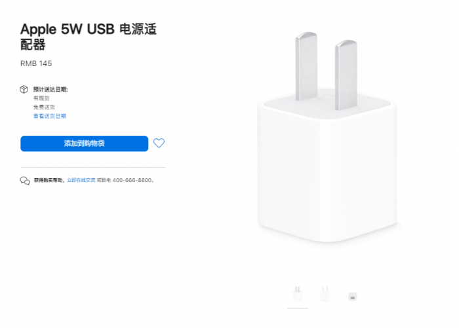Click the phone number 400-666-8800
Viewport: 459px width, 328px height.
coord(132,180)
